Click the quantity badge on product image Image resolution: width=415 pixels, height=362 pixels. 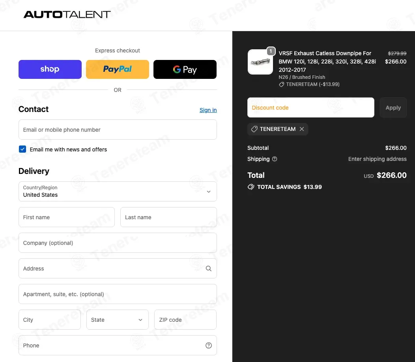(x=271, y=51)
